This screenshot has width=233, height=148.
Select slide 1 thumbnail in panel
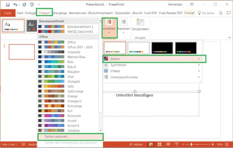click(x=21, y=52)
